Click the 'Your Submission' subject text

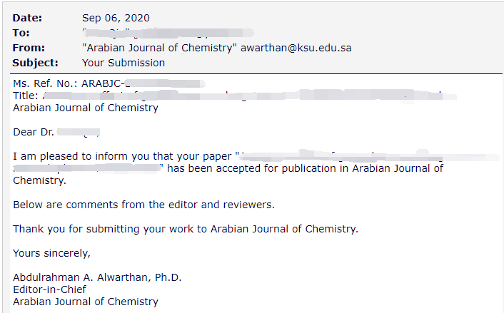[124, 63]
